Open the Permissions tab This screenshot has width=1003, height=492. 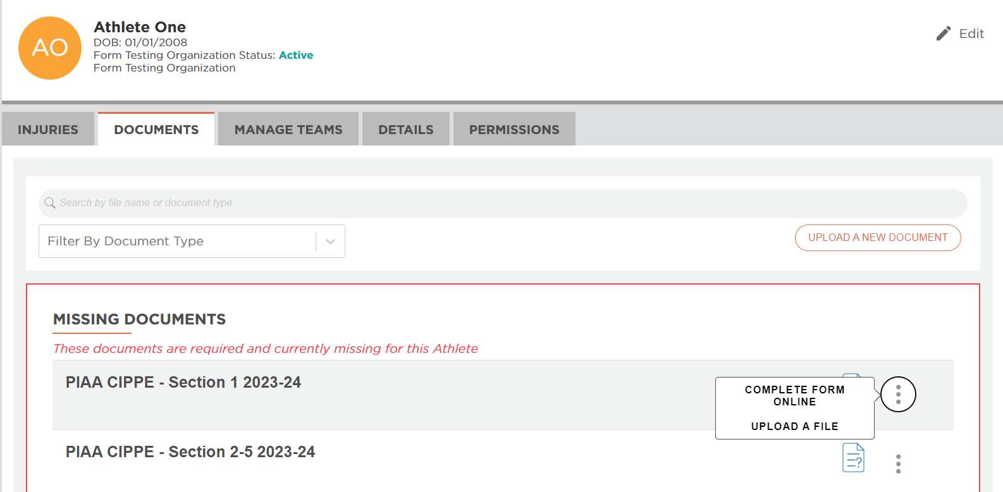coord(514,129)
